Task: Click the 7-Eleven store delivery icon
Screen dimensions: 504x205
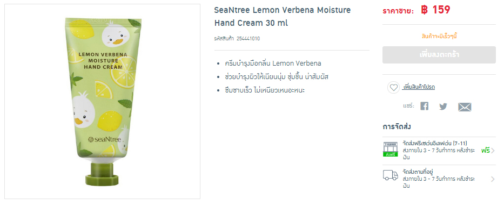Action: coord(390,149)
